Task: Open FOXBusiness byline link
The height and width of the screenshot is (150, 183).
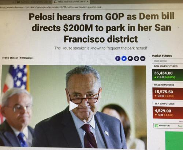Action: point(27,58)
